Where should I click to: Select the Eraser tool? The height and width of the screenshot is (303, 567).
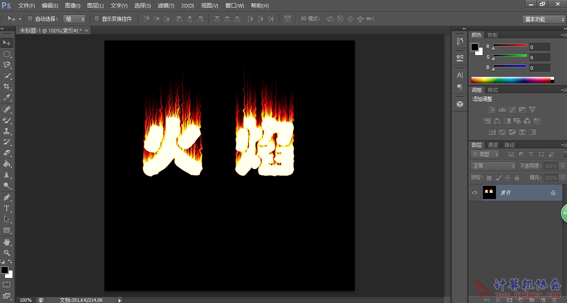7,153
